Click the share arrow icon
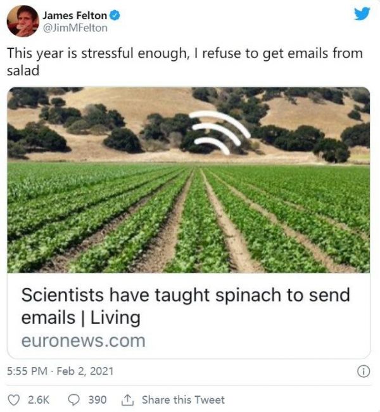The height and width of the screenshot is (412, 380). (x=127, y=399)
